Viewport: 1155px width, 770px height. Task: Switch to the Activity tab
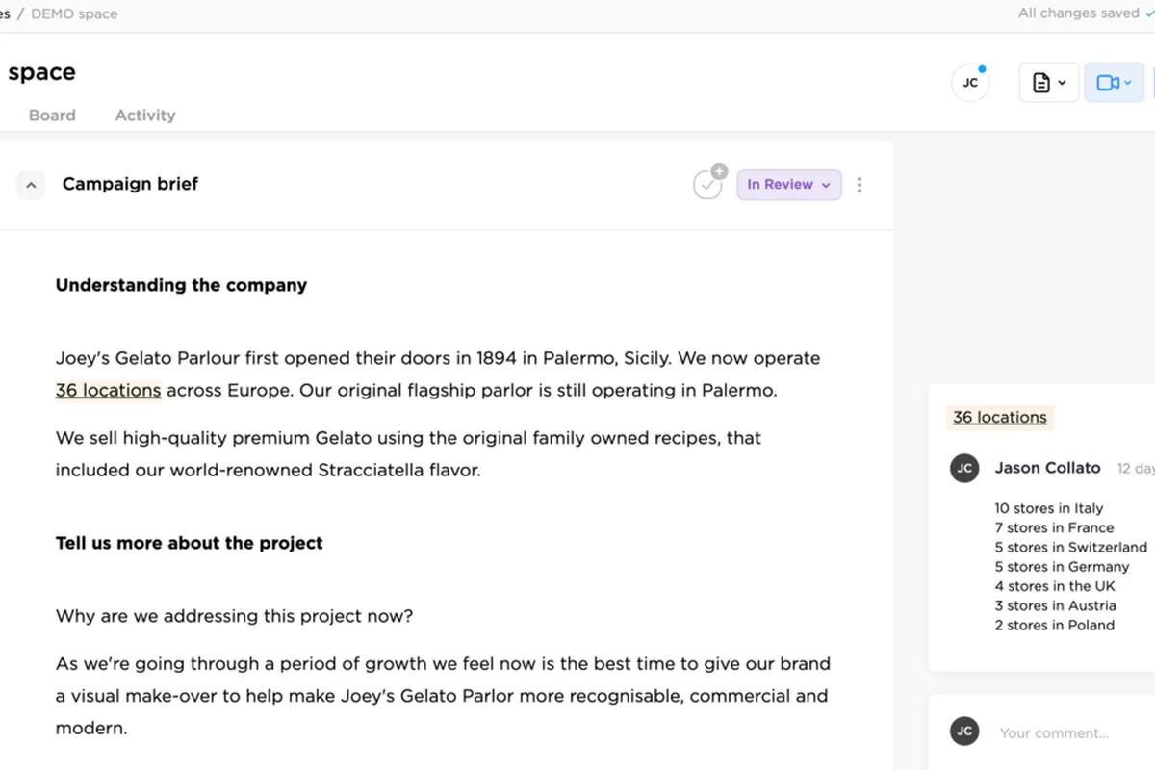coord(145,115)
